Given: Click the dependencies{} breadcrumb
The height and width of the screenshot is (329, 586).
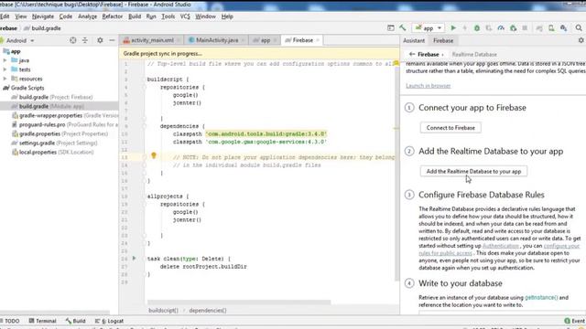Looking at the screenshot, I should pyautogui.click(x=208, y=311).
